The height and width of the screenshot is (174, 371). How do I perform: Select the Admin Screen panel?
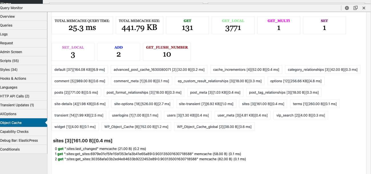point(23,52)
